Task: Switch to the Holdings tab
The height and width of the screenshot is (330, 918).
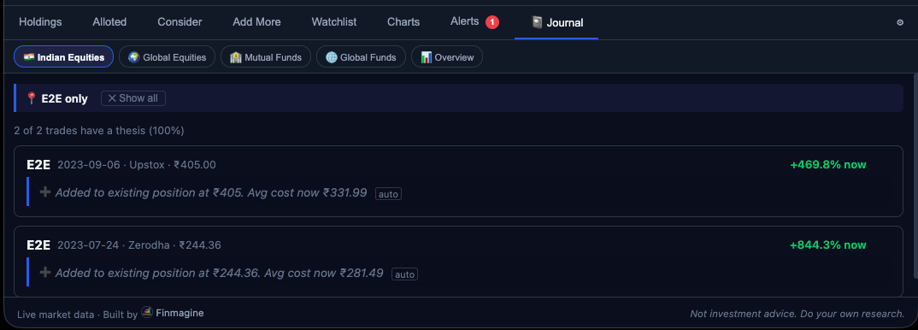Action: [x=40, y=22]
